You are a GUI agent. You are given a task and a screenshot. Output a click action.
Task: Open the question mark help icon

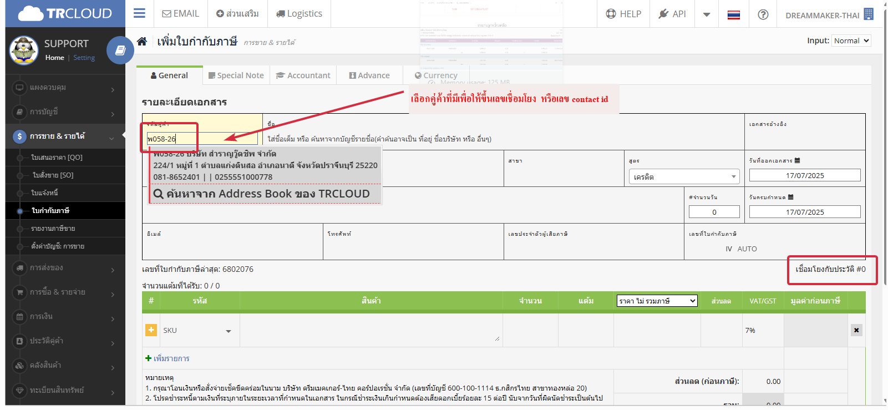click(763, 14)
